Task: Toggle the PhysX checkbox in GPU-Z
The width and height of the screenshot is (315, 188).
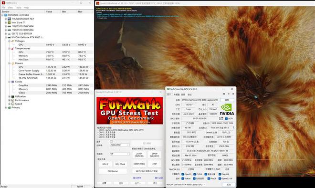Action: (x=209, y=178)
